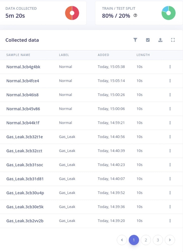This screenshot has width=183, height=252.
Task: Go to page 2 of samples
Action: tap(146, 240)
